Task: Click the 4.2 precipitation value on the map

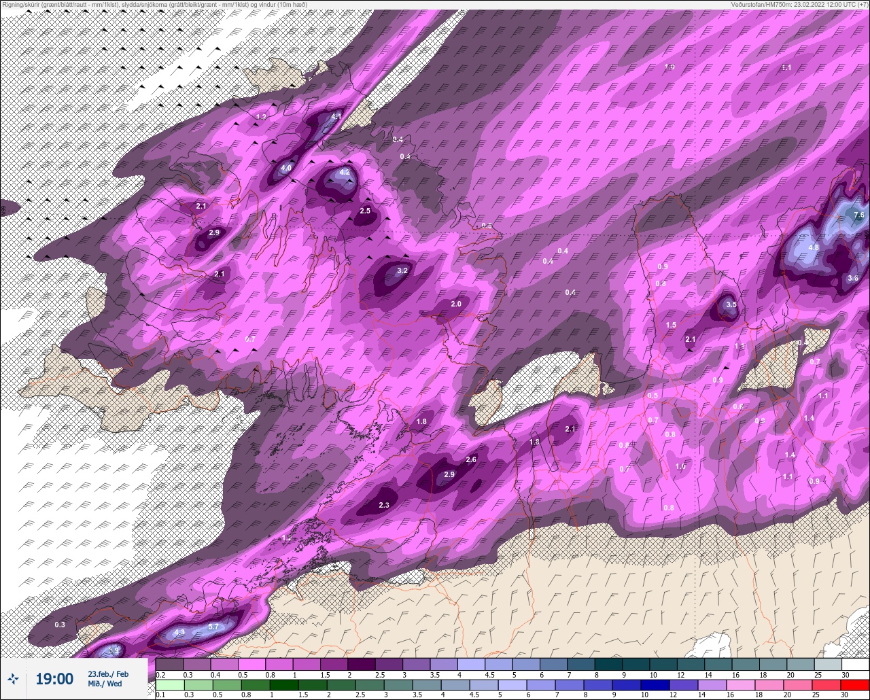Action: (x=345, y=172)
